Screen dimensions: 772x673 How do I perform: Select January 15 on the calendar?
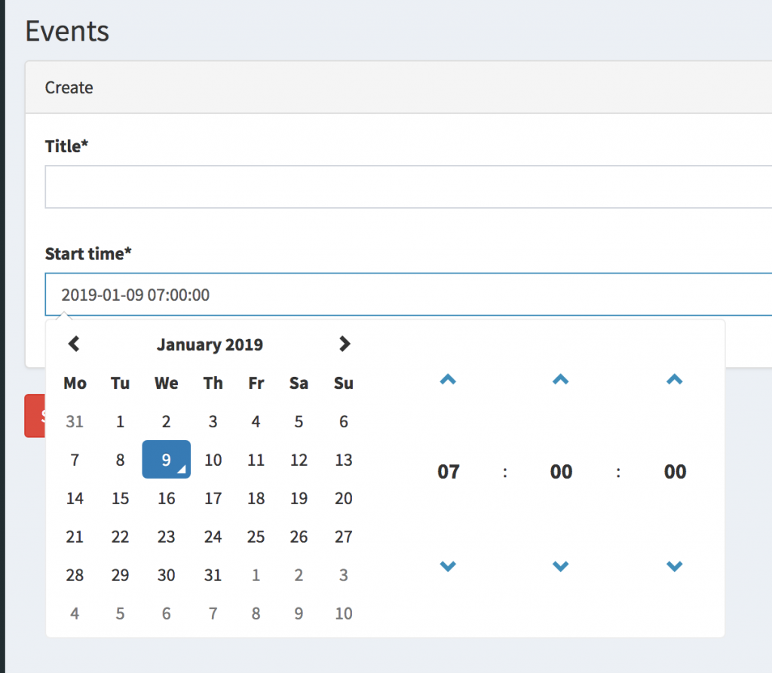pyautogui.click(x=120, y=498)
